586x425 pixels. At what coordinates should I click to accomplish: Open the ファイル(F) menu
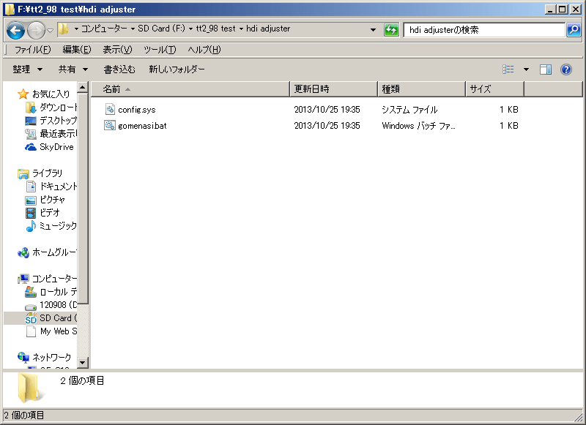click(32, 50)
